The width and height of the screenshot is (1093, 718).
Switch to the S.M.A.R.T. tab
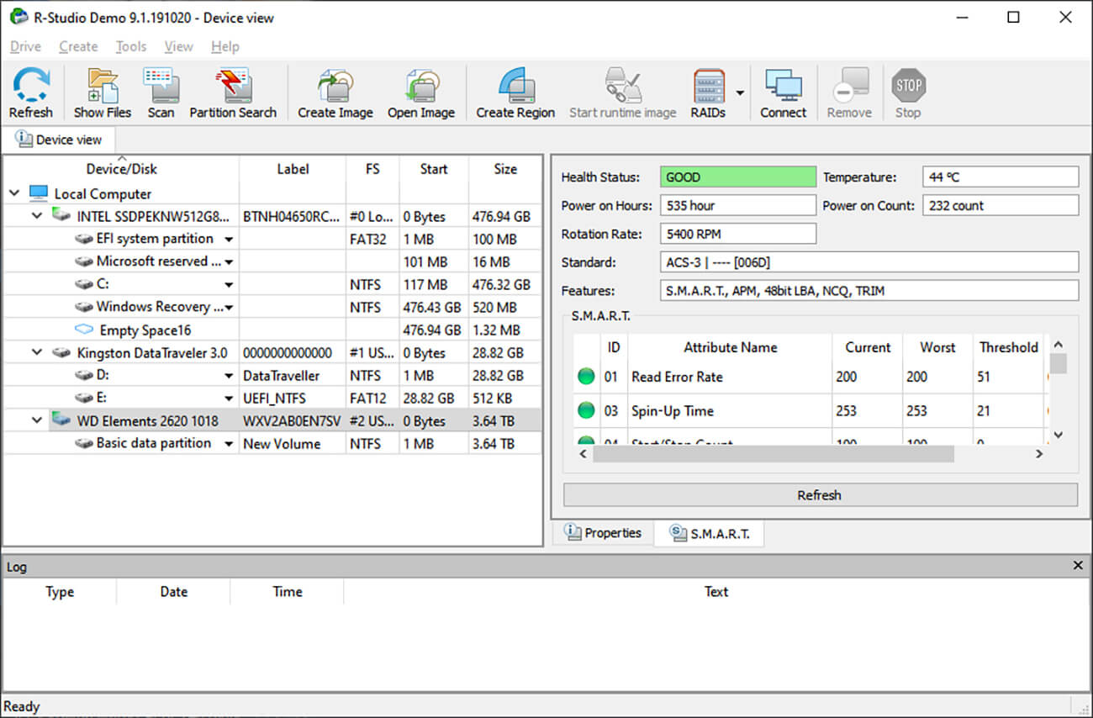(x=709, y=532)
